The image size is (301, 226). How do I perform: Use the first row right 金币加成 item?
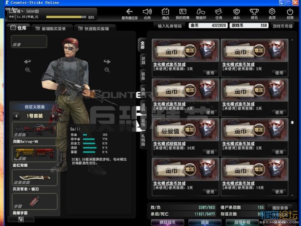pyautogui.click(x=279, y=73)
